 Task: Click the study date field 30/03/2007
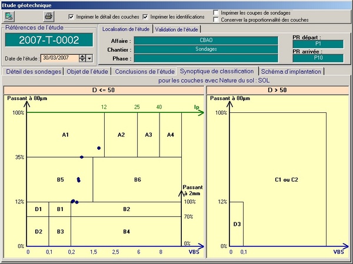point(59,58)
